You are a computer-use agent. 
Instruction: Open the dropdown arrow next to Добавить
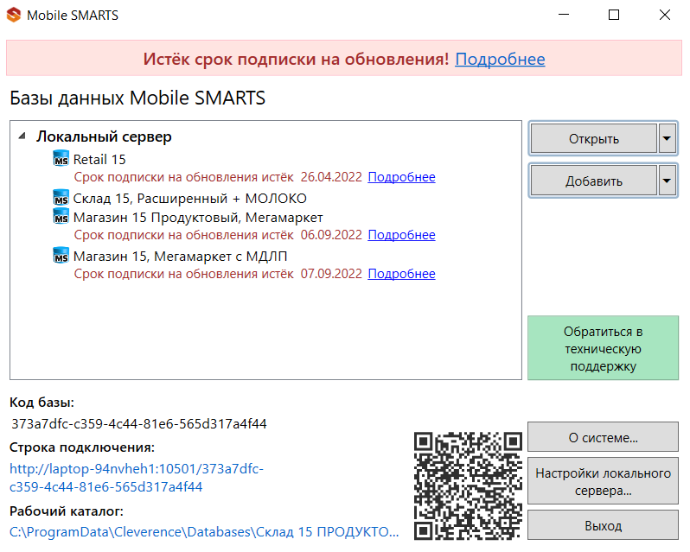pos(668,181)
